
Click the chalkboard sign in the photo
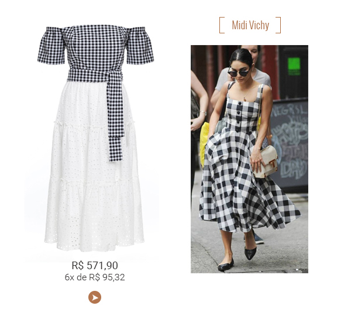[x=288, y=143]
